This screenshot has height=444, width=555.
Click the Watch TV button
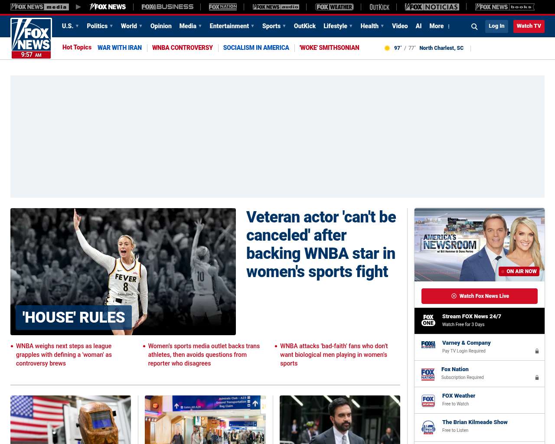(529, 26)
